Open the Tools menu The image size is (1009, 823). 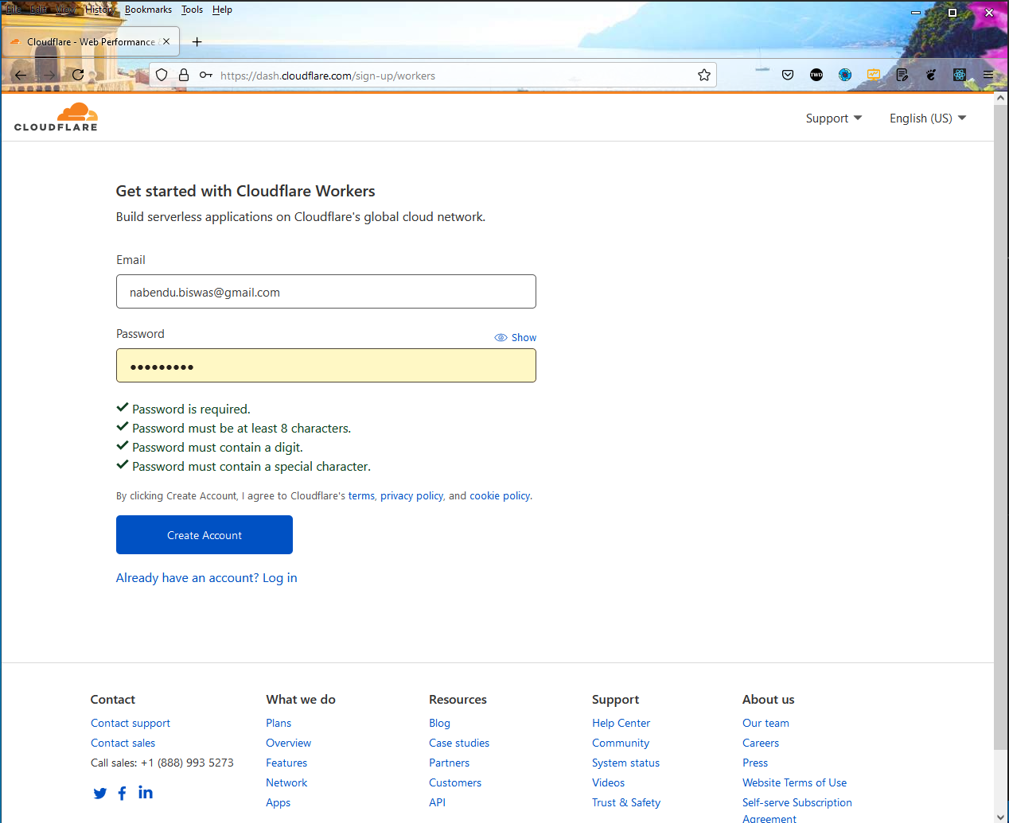192,10
